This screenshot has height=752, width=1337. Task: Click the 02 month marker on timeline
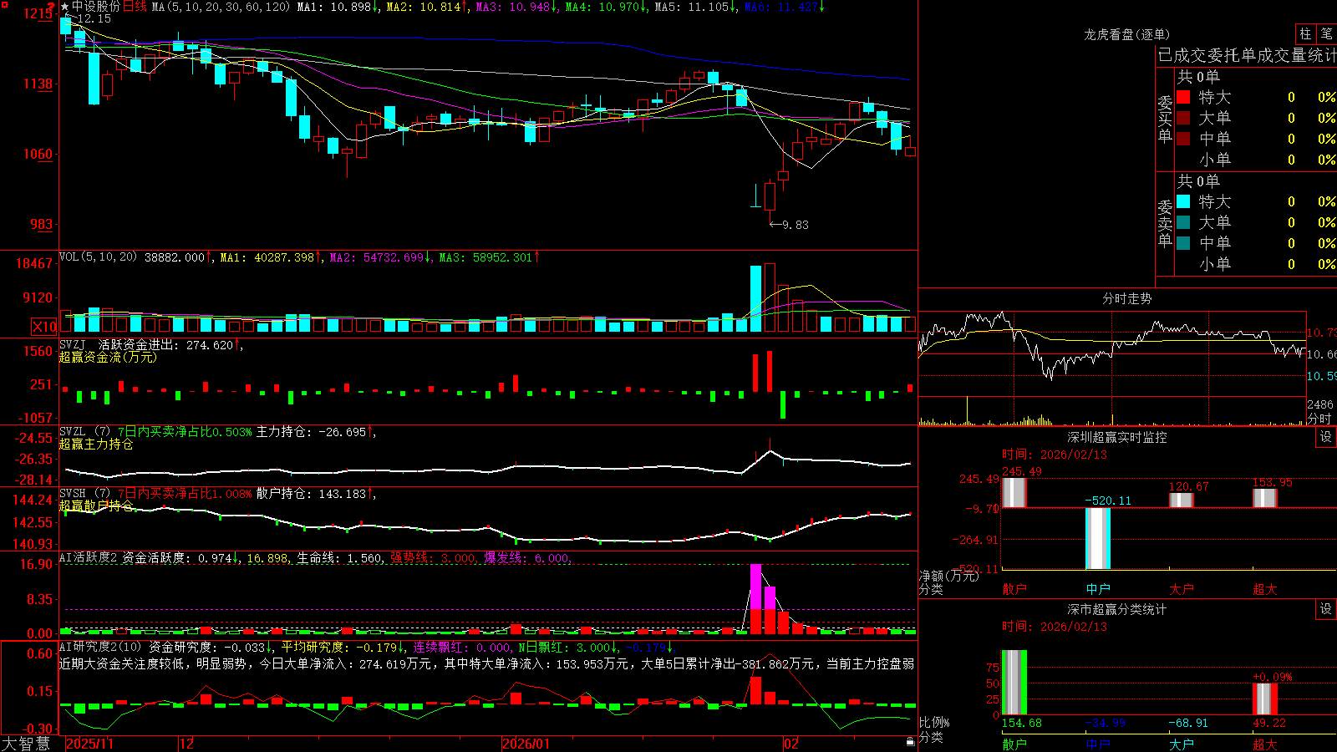(791, 744)
